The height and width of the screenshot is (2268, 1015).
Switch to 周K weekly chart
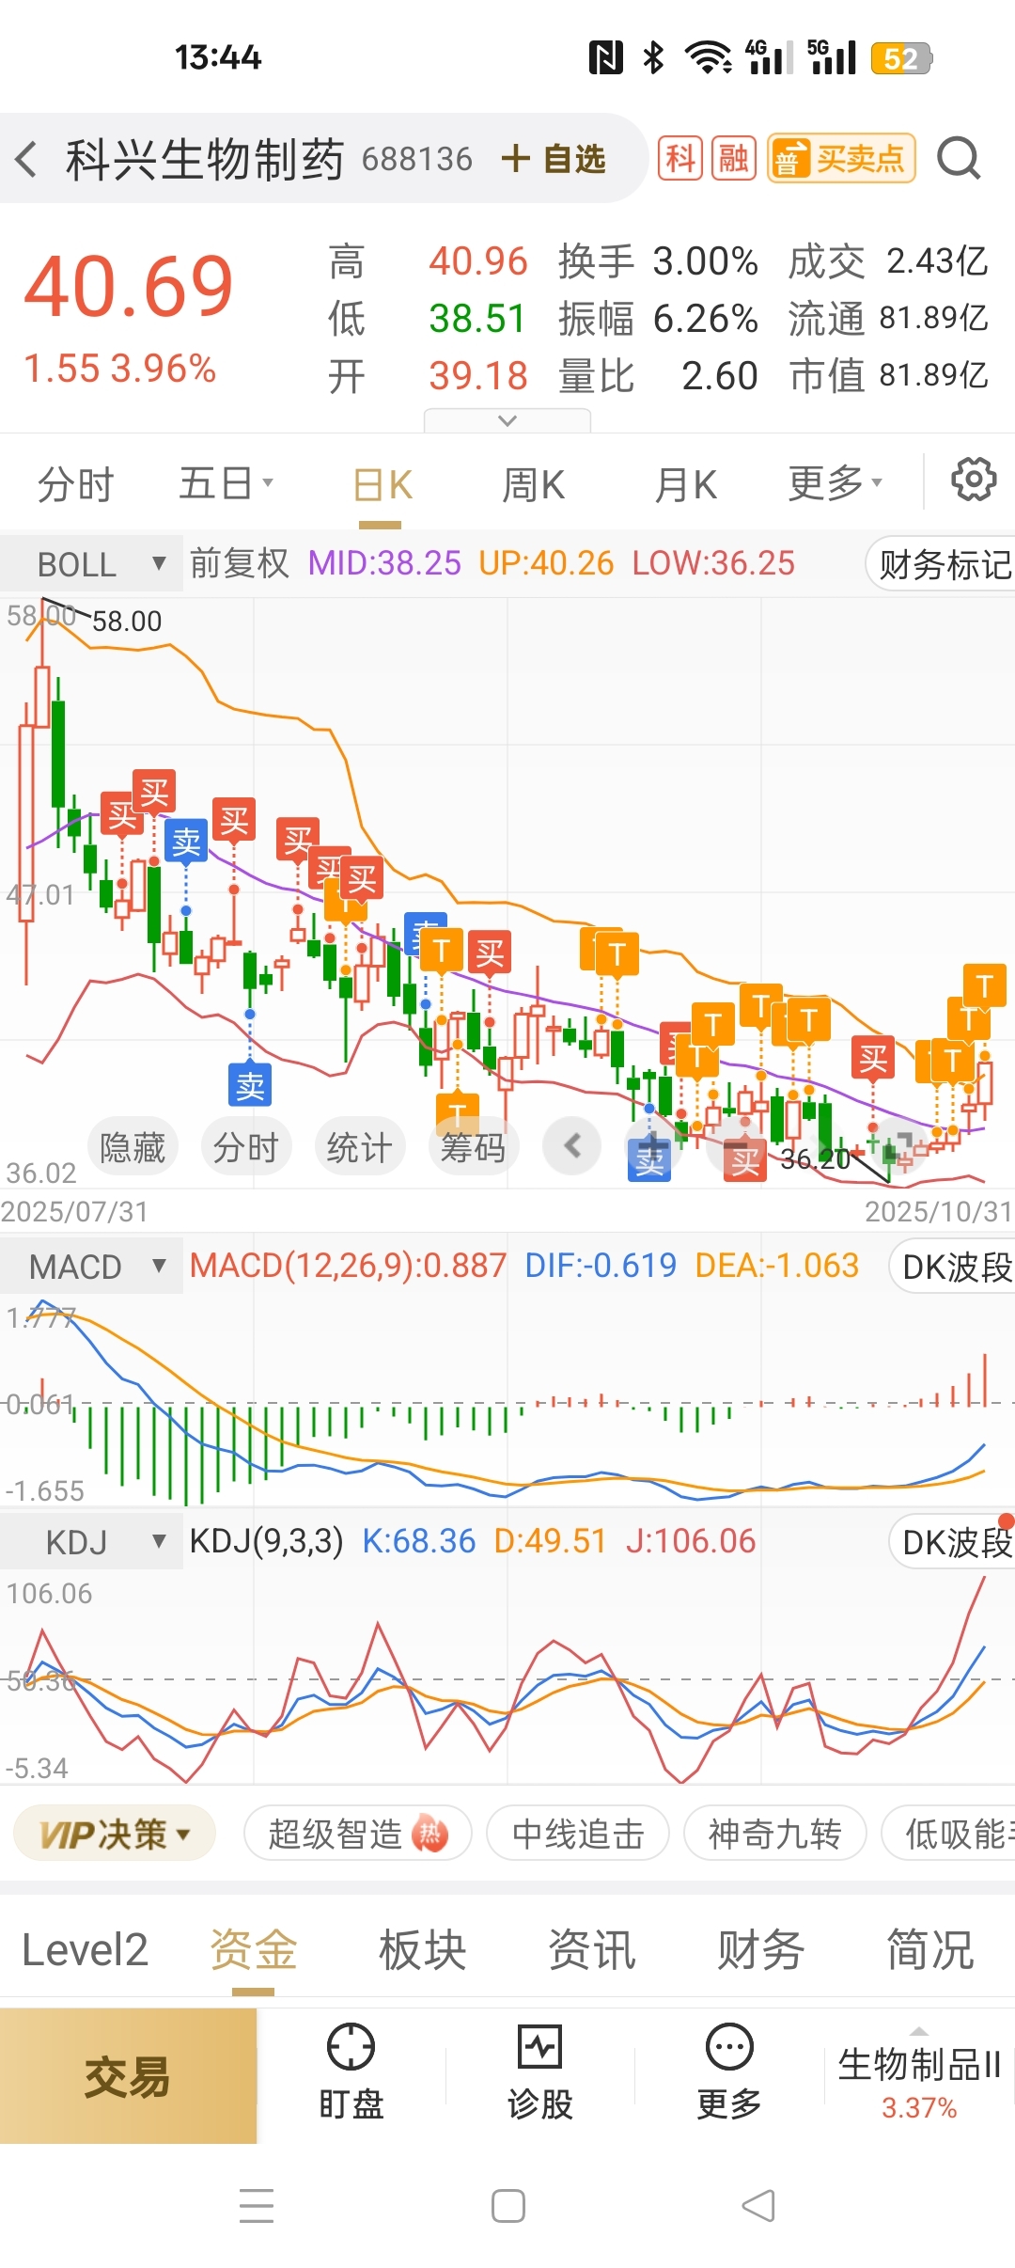[x=533, y=485]
